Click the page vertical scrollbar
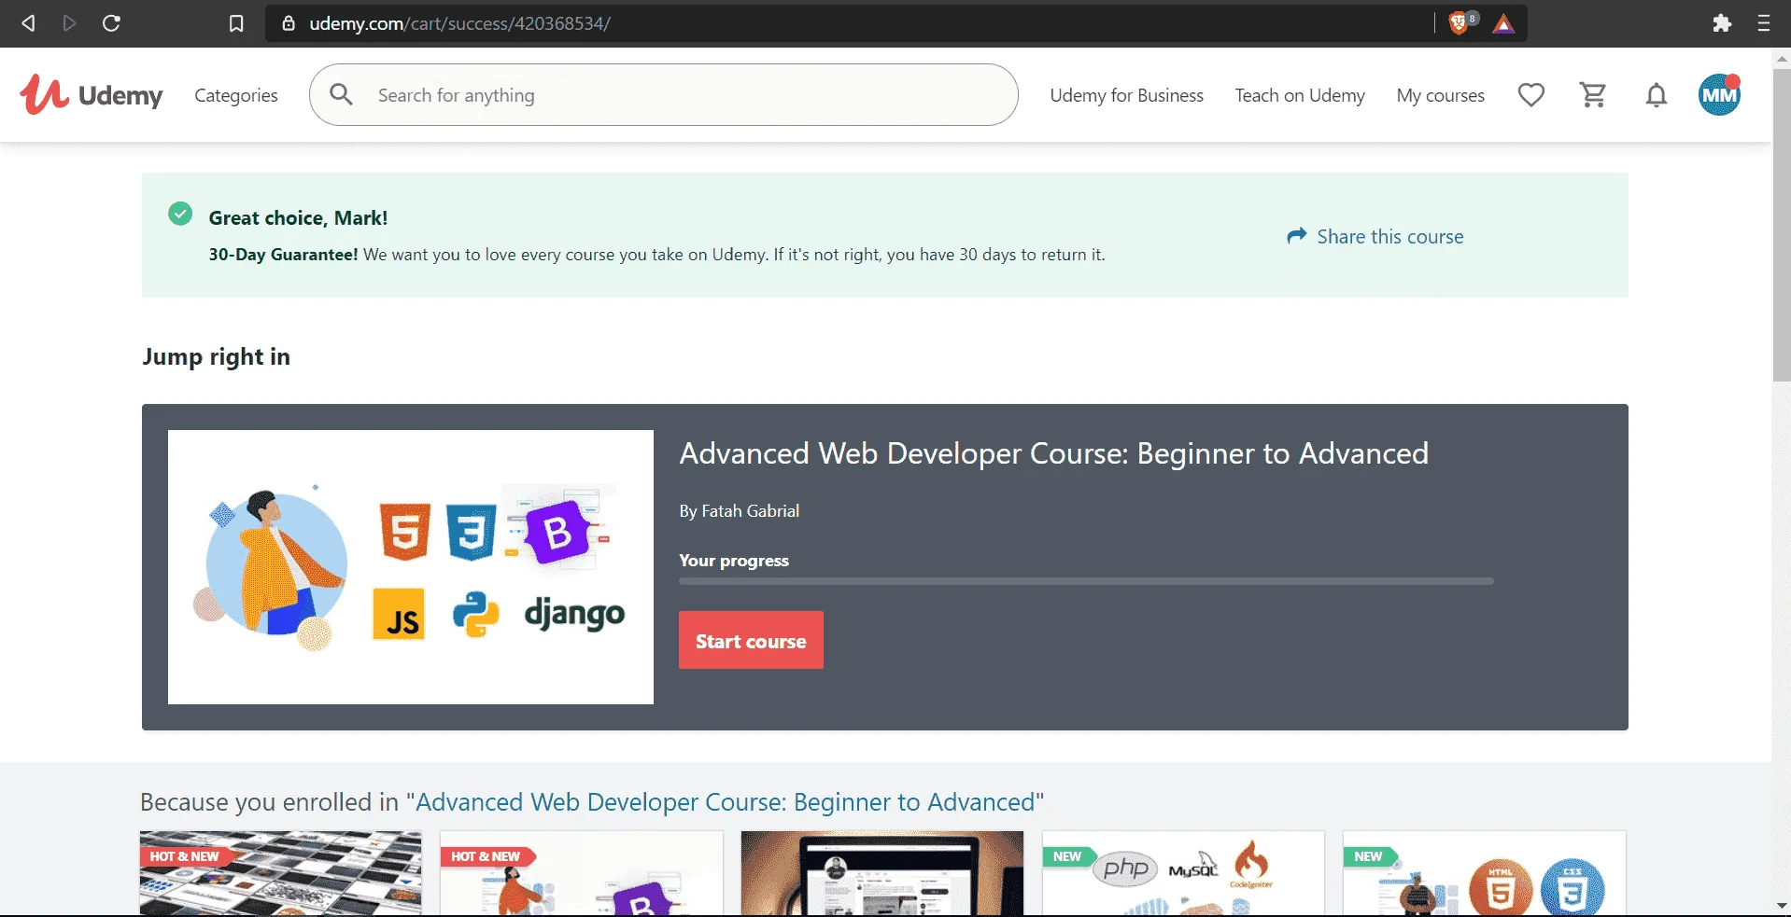Viewport: 1791px width, 917px height. point(1782,224)
